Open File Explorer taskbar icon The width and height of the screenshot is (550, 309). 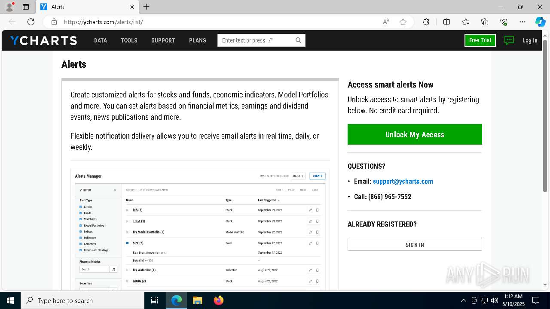coord(197,300)
